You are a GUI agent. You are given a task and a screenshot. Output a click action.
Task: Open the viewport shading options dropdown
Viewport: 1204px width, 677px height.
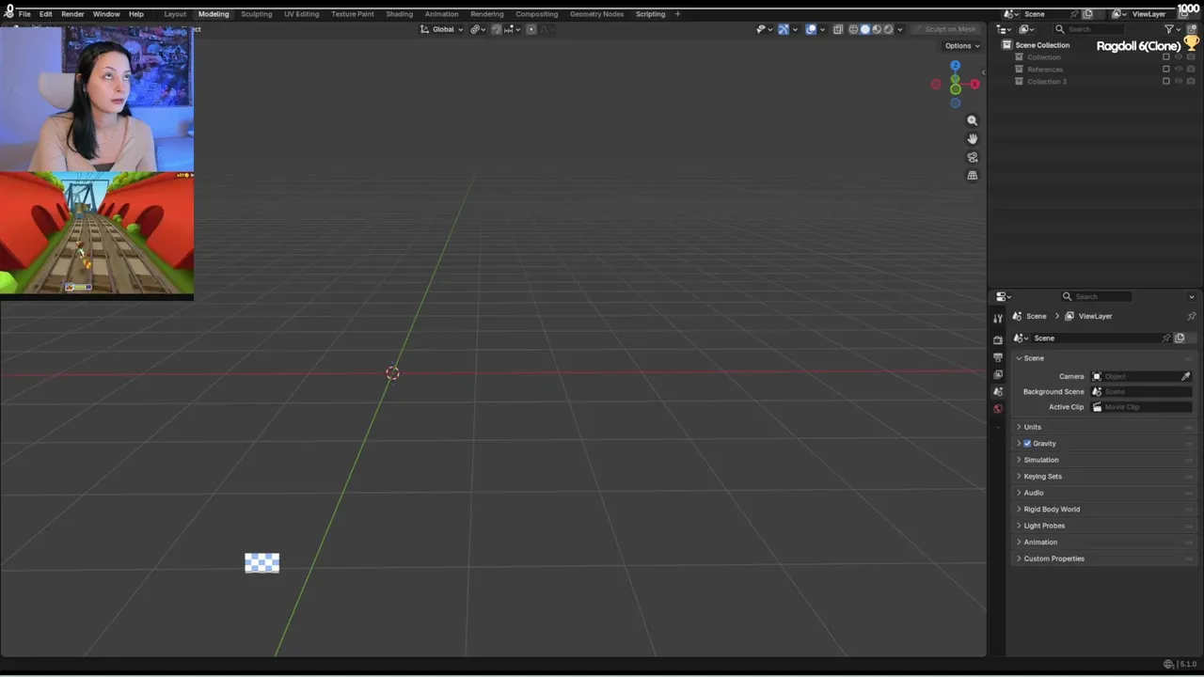tap(900, 29)
